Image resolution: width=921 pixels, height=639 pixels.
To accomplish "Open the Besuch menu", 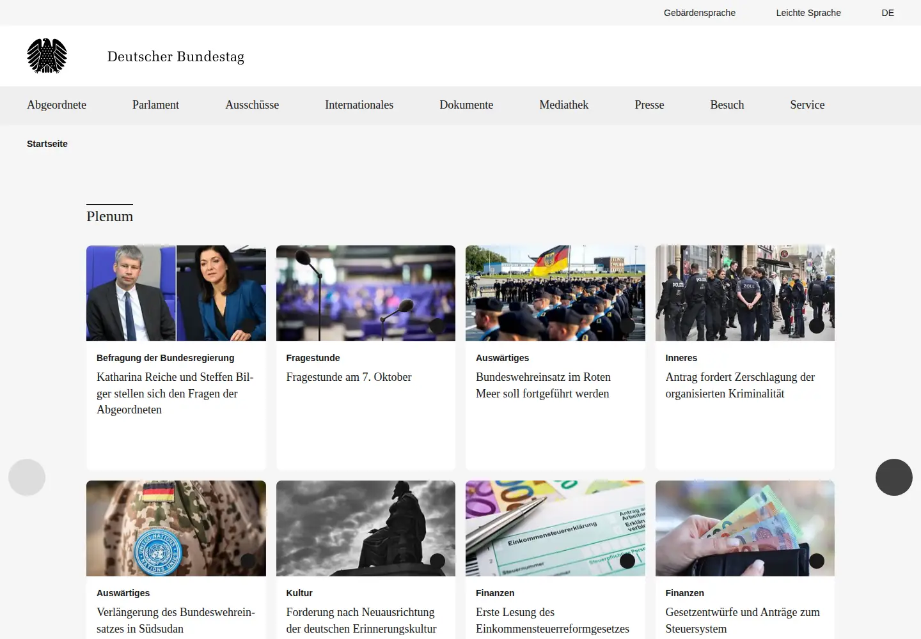I will [727, 105].
